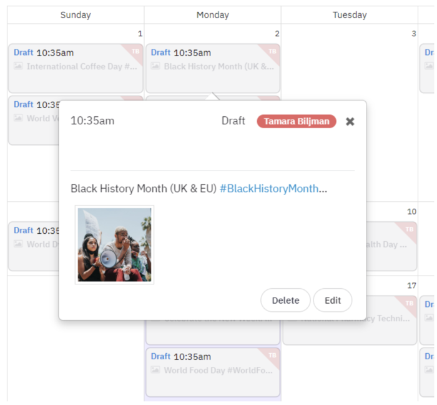The height and width of the screenshot is (405, 437).
Task: Click date number 17 in calendar
Action: 411,286
